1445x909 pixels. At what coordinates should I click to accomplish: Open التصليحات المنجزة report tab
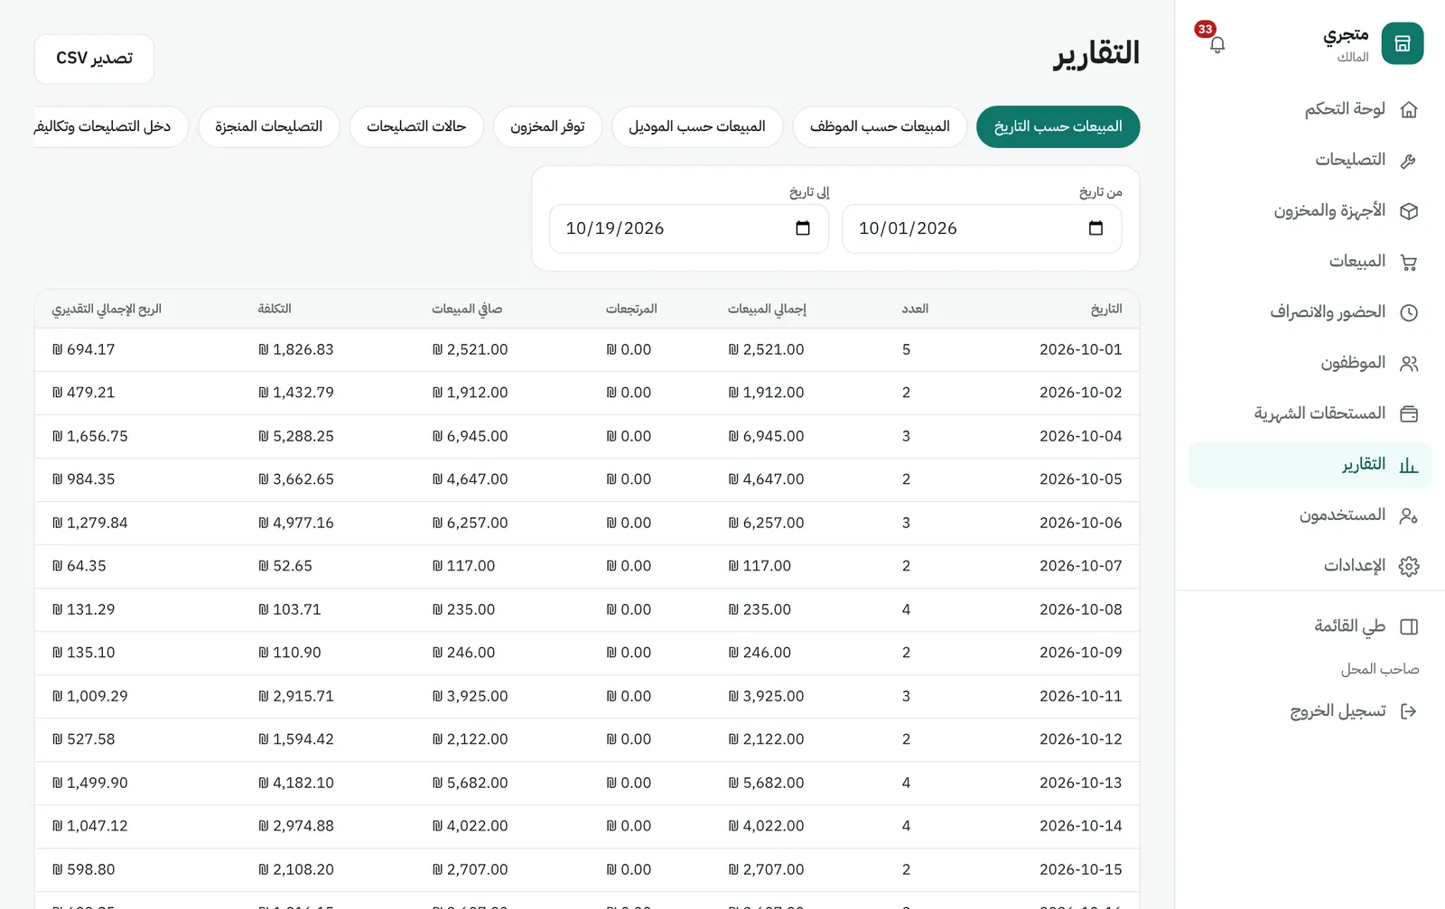click(269, 126)
